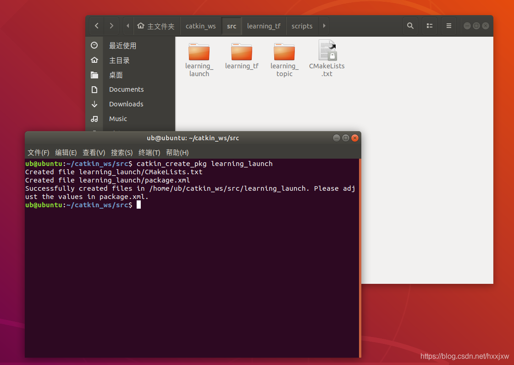This screenshot has width=514, height=365.
Task: Jump to learning_tf in the path bar
Action: coord(264,26)
